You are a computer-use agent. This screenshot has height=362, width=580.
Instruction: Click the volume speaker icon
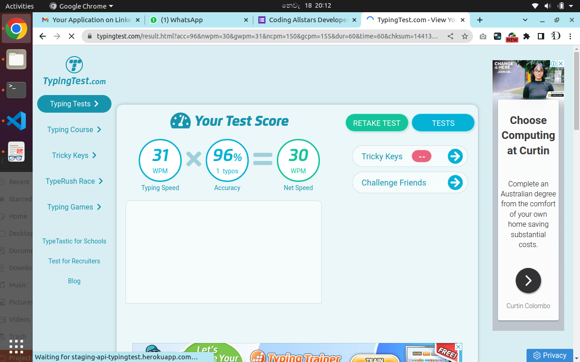click(548, 6)
